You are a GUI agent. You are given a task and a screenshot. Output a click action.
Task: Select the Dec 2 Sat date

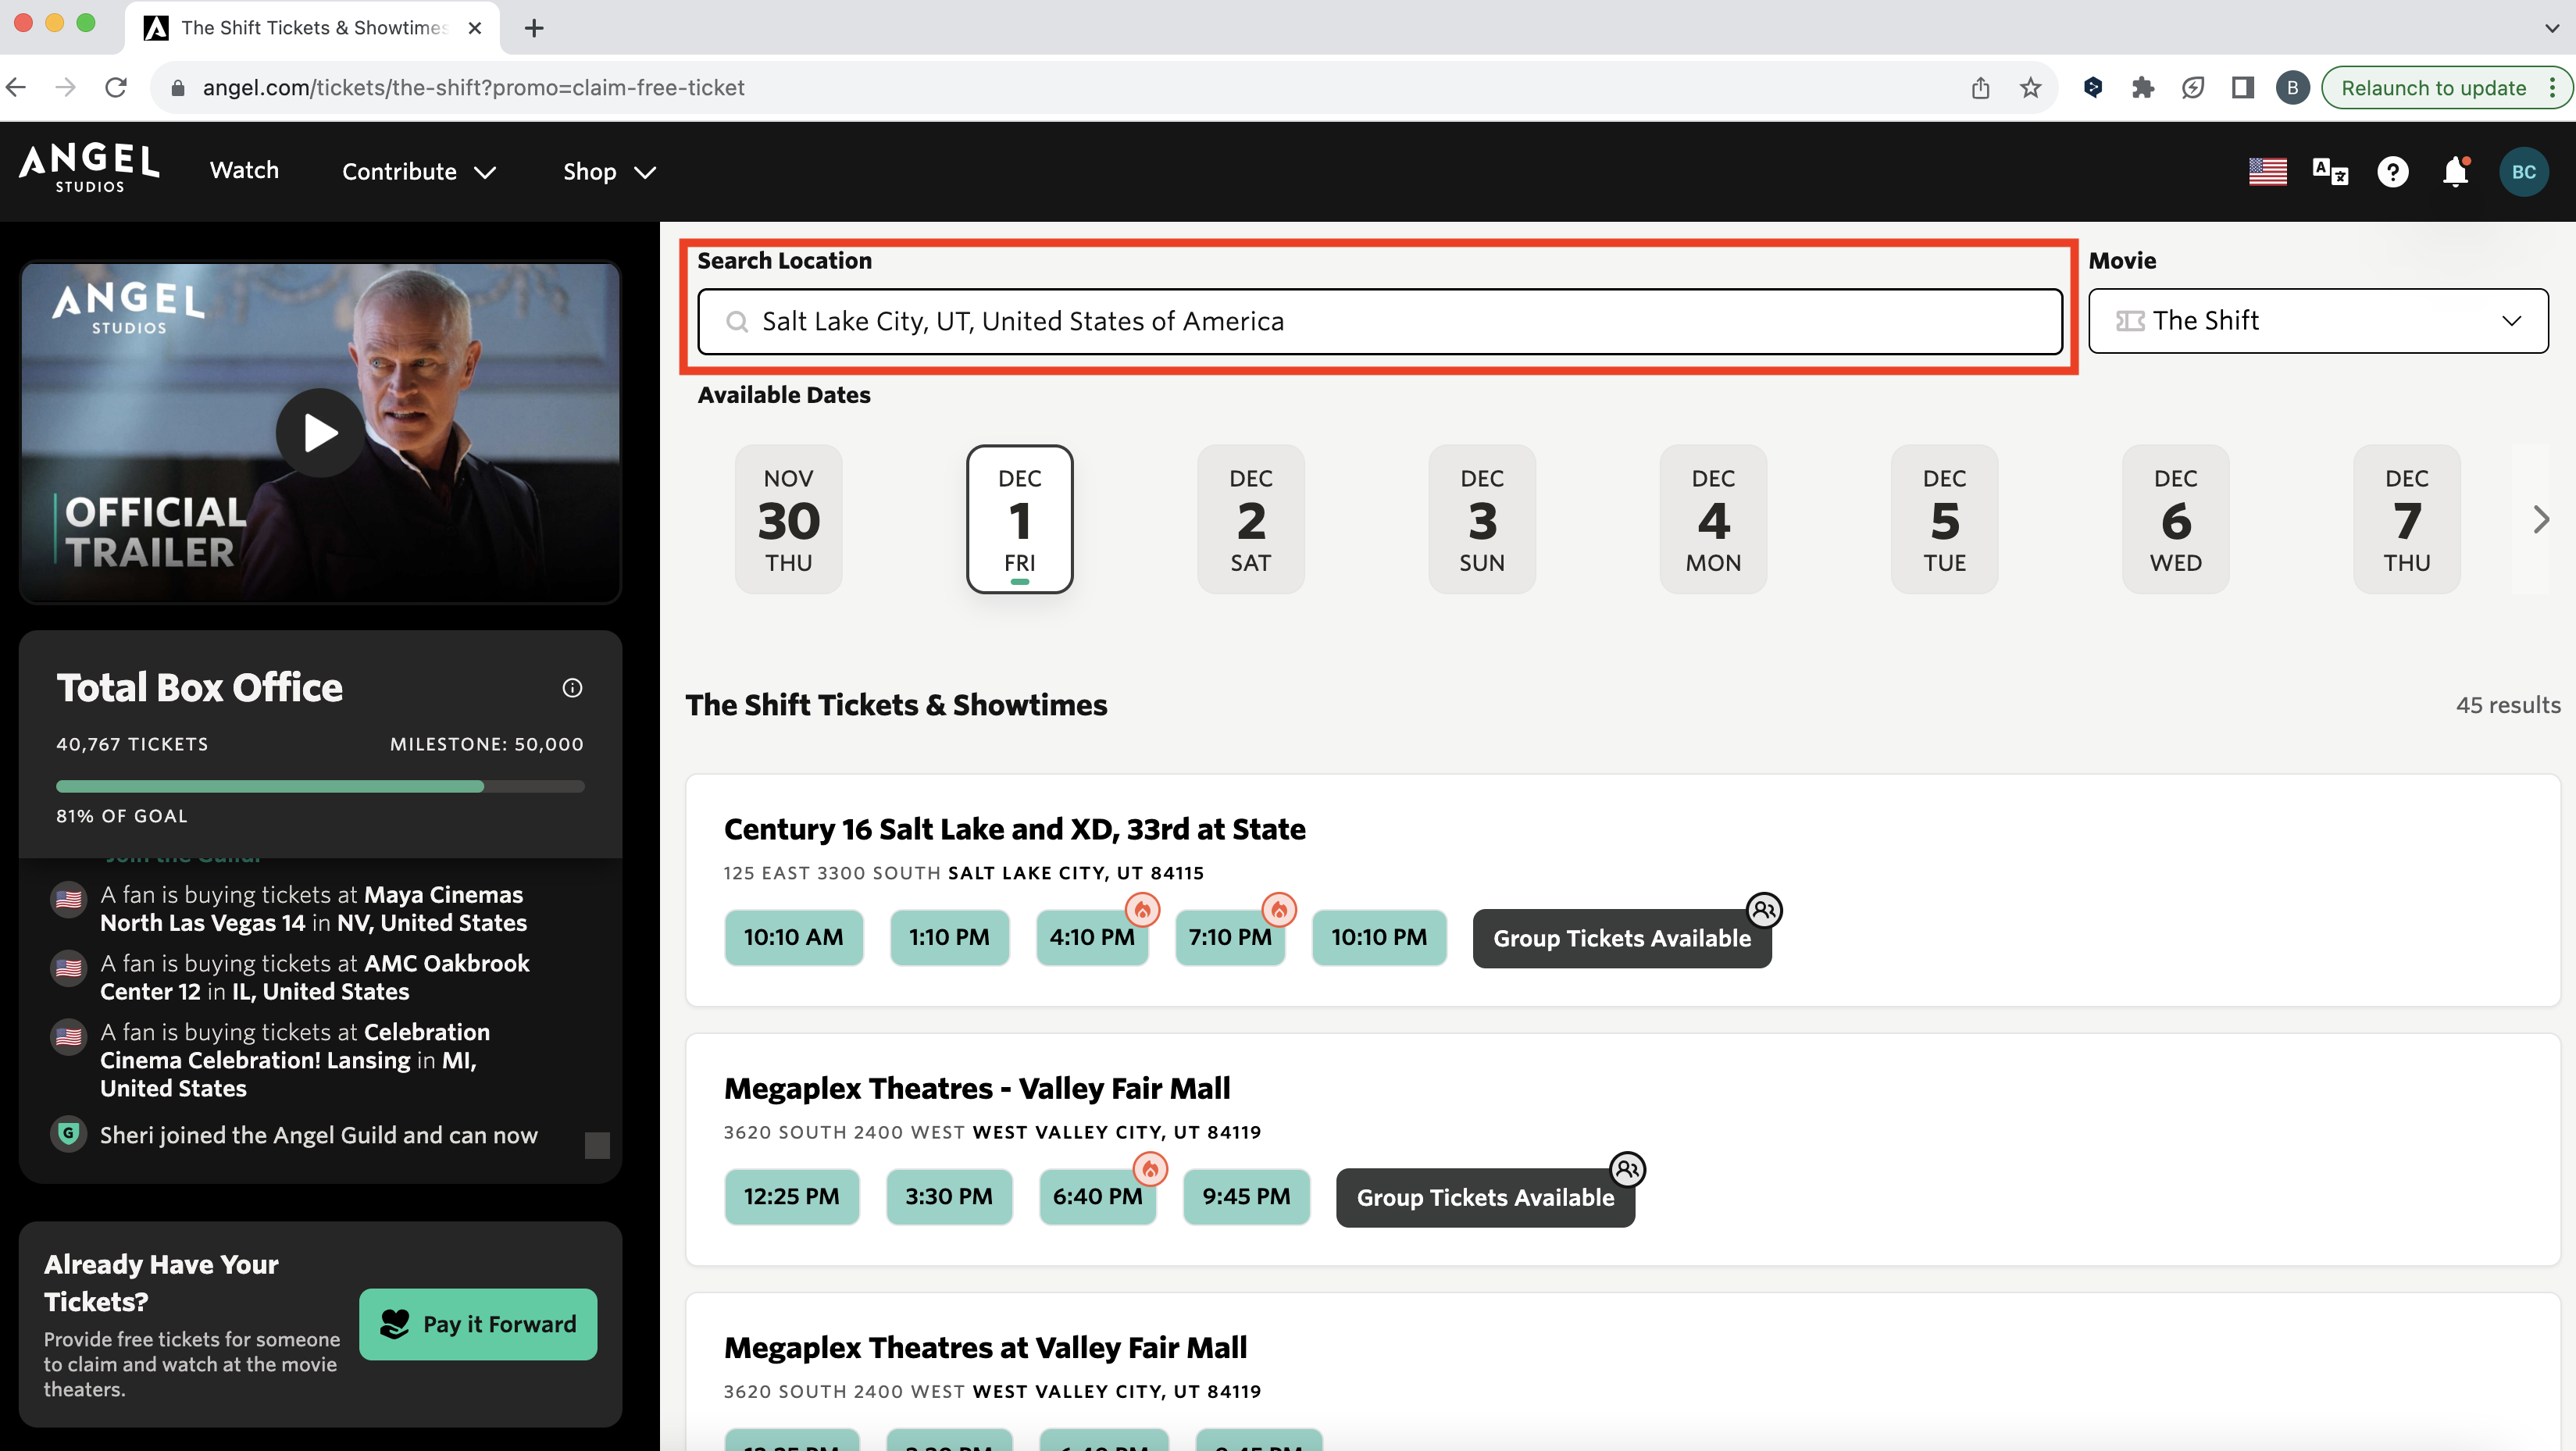1250,520
